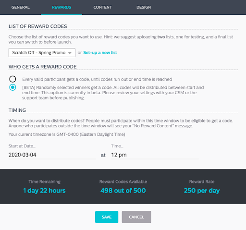Click the dropdown arrow beside Spring Promo

tap(70, 53)
